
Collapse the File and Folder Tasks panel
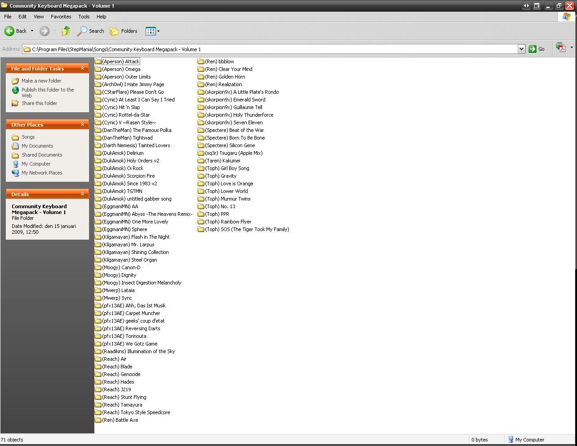[x=82, y=68]
